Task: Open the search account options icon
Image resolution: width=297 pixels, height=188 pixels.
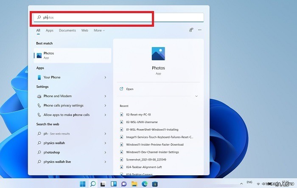Action: (x=191, y=30)
